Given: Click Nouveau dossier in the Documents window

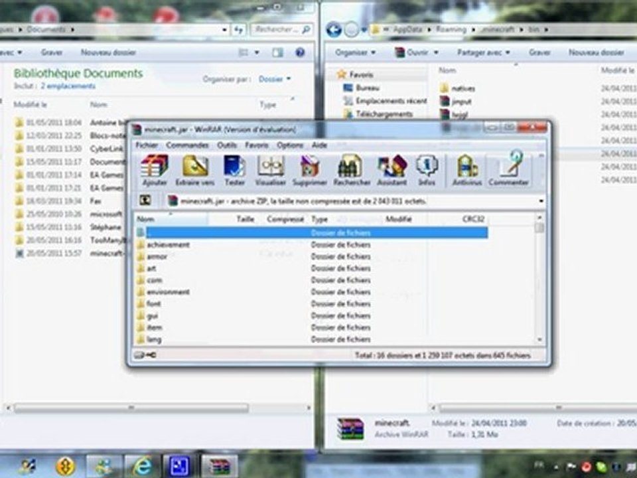Looking at the screenshot, I should point(108,52).
